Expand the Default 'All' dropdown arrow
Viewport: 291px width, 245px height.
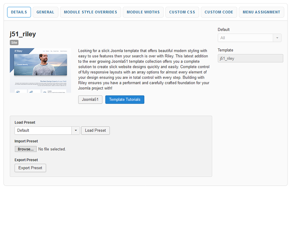tap(277, 38)
